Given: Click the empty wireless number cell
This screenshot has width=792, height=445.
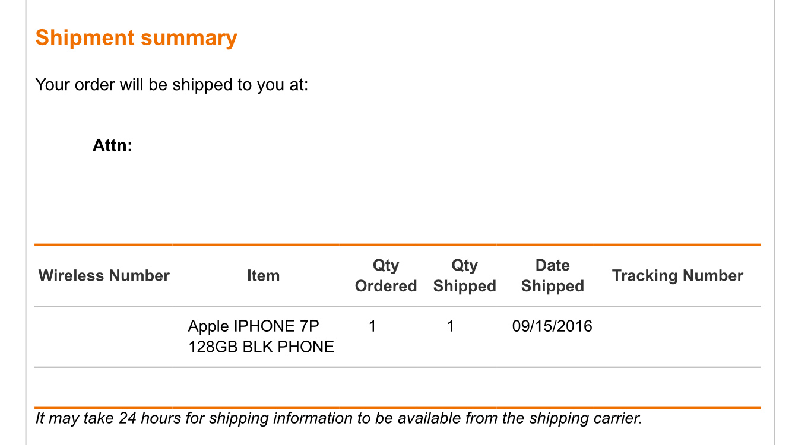Looking at the screenshot, I should (104, 336).
